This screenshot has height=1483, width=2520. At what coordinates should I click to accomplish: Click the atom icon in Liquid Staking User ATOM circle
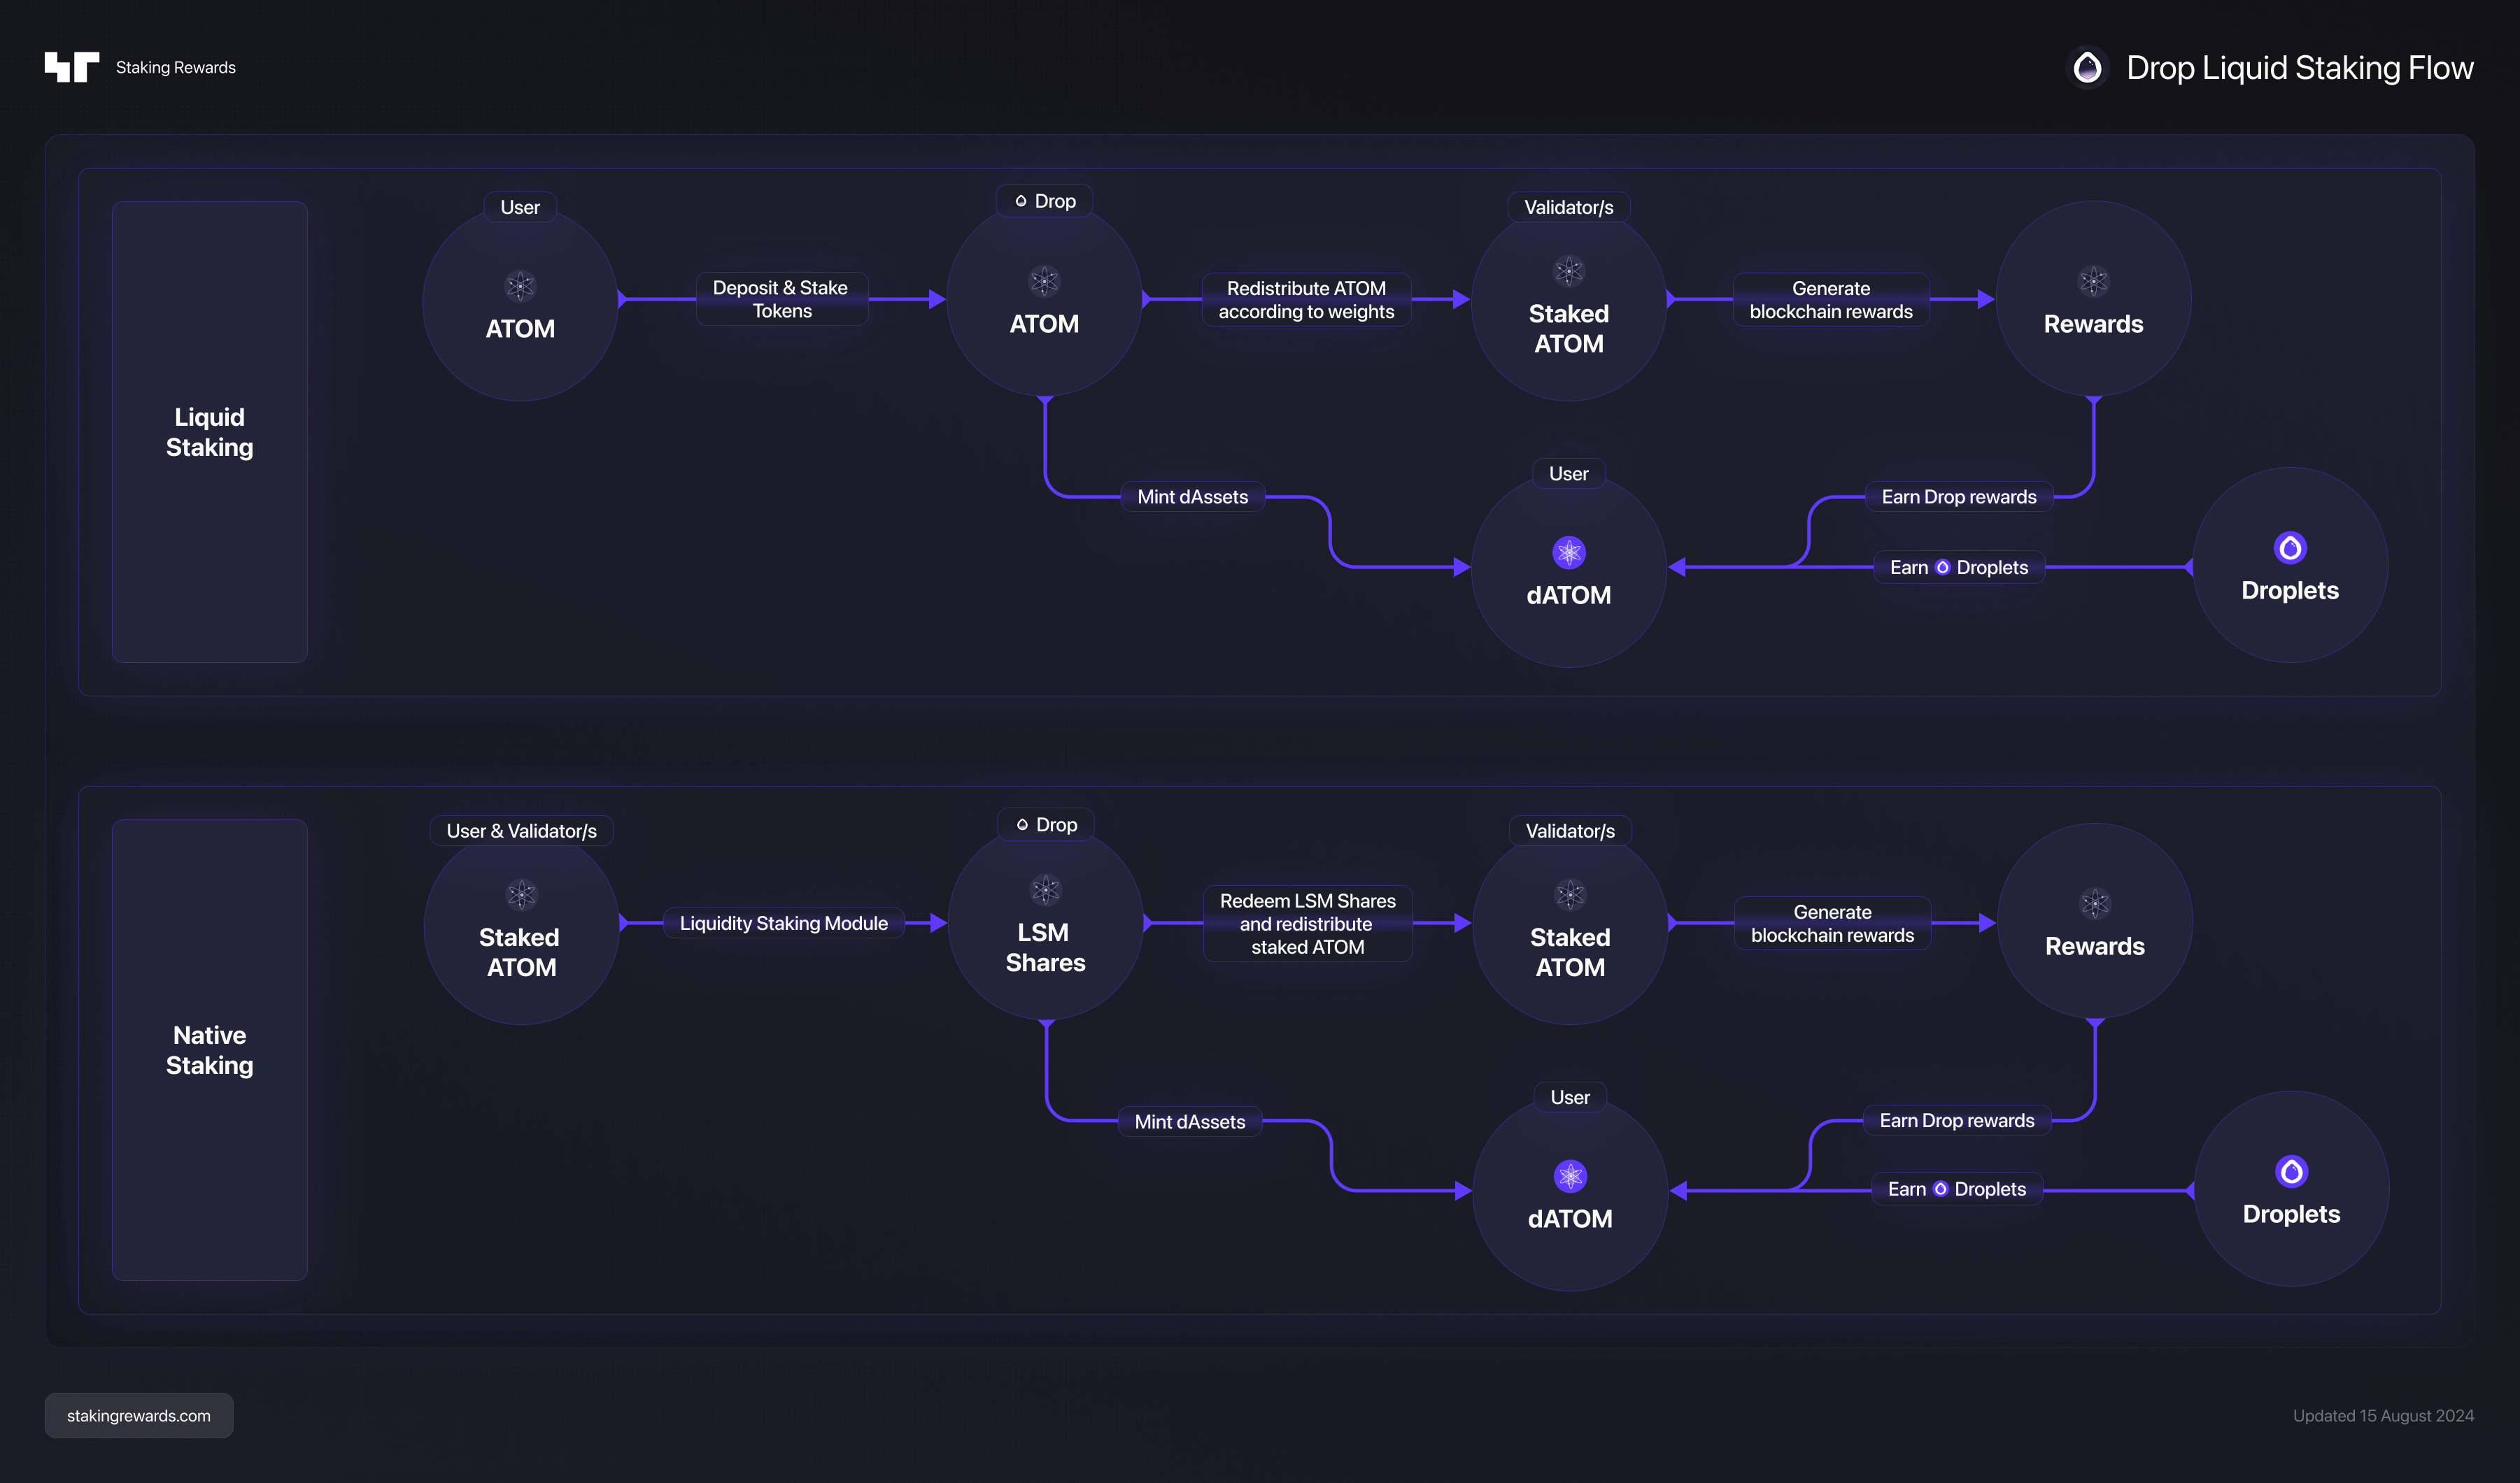click(520, 287)
